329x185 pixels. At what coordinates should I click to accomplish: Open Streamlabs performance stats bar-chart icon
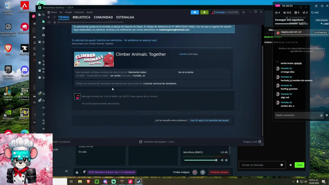click(x=77, y=172)
